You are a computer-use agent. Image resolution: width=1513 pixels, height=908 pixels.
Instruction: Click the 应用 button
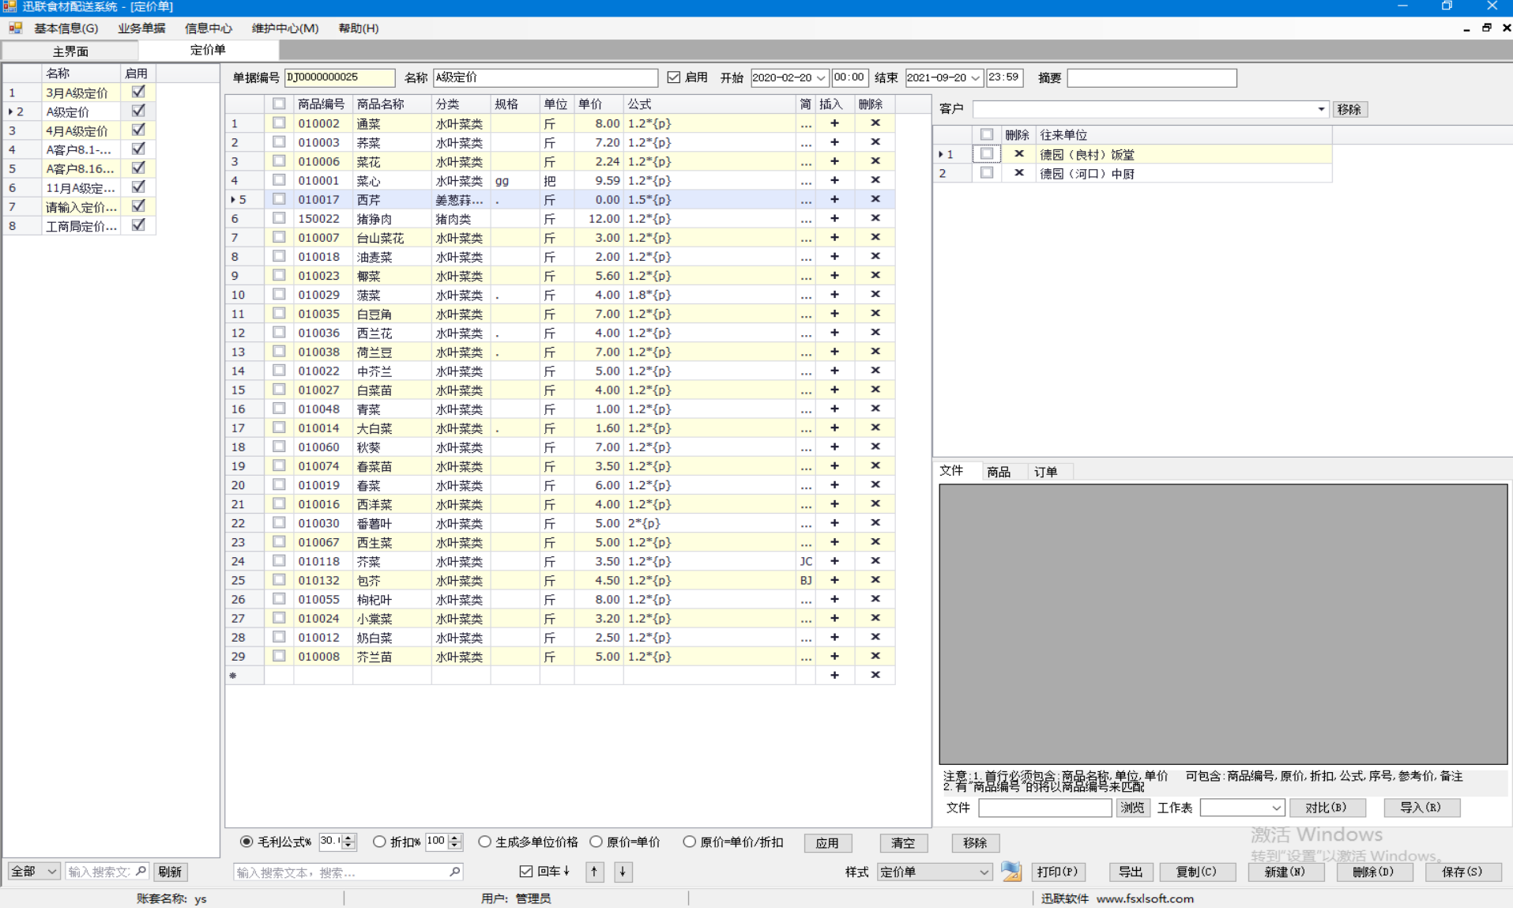[826, 842]
